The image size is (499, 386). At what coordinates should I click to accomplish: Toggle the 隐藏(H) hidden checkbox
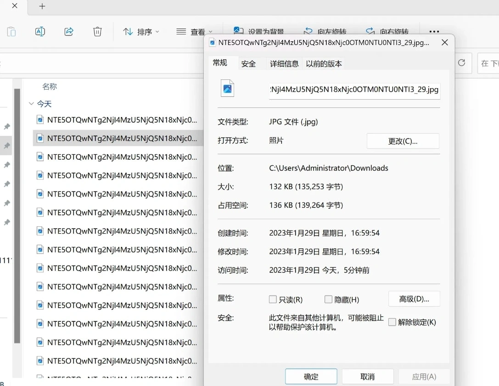pyautogui.click(x=328, y=300)
